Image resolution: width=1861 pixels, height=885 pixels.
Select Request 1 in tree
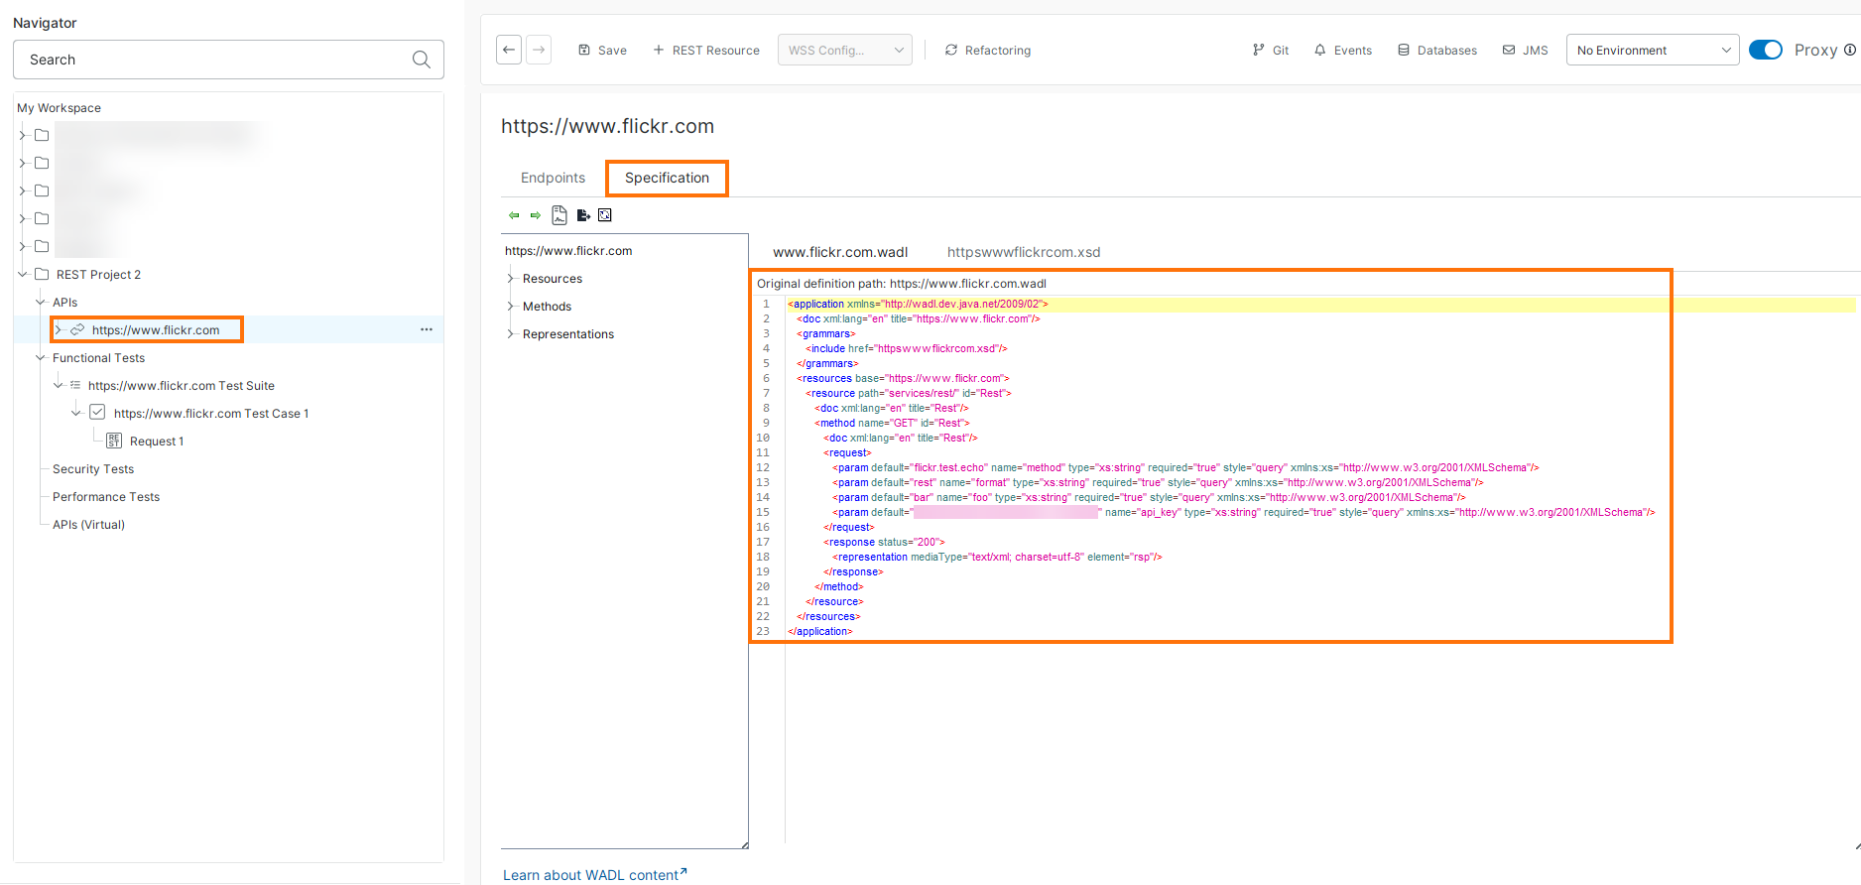pos(157,442)
